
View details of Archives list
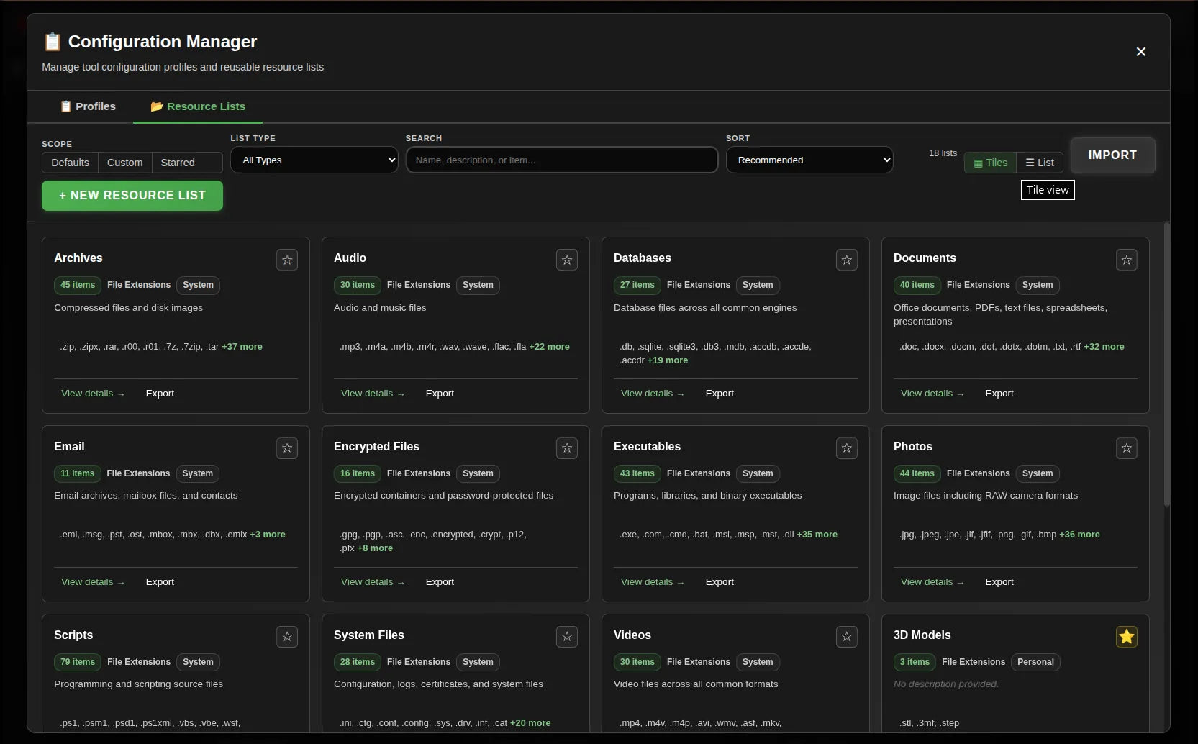93,394
